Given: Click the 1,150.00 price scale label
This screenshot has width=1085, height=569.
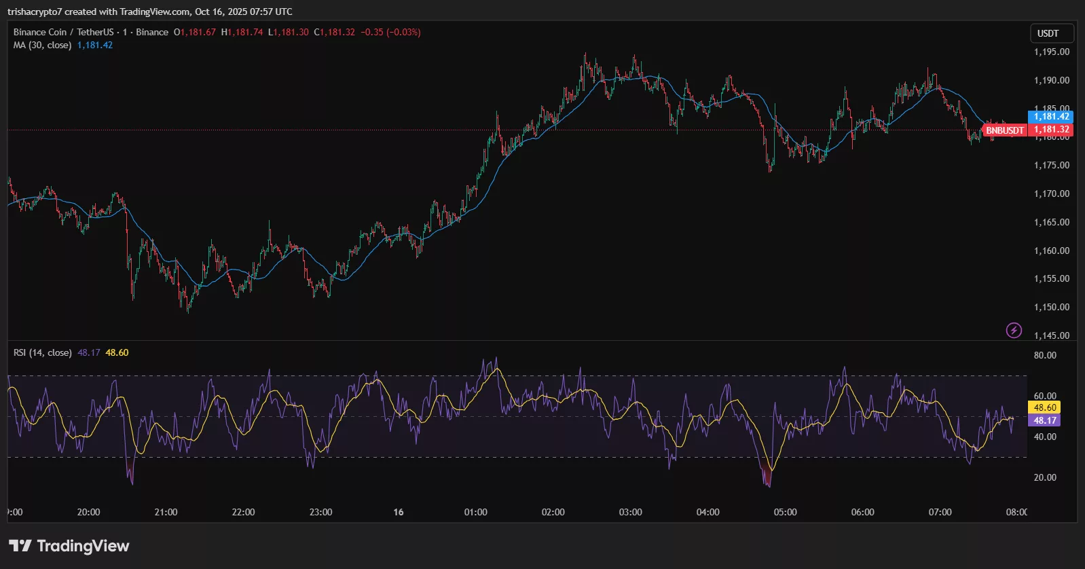Looking at the screenshot, I should click(x=1051, y=307).
